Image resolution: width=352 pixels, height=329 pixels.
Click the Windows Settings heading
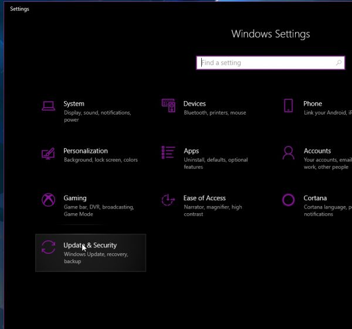click(x=270, y=34)
